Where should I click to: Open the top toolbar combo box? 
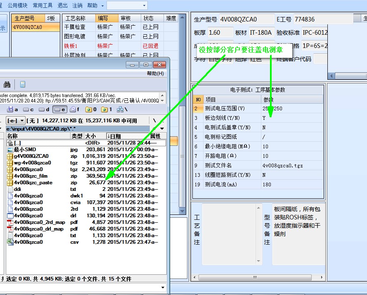click(x=127, y=5)
